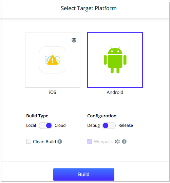This screenshot has height=183, width=170.
Task: Choose Release configuration label
Action: point(126,126)
